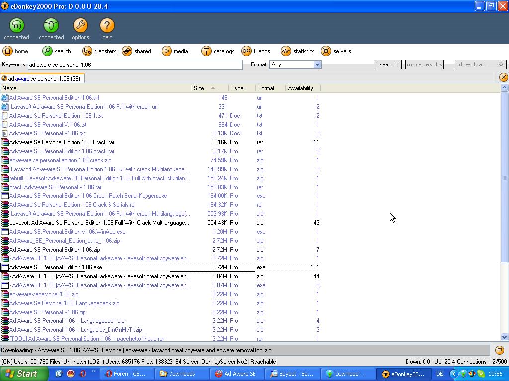Click size cell '554.43K'
The height and width of the screenshot is (381, 509).
coord(217,223)
